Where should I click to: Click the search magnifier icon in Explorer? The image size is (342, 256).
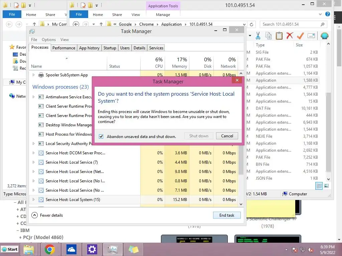point(322,24)
